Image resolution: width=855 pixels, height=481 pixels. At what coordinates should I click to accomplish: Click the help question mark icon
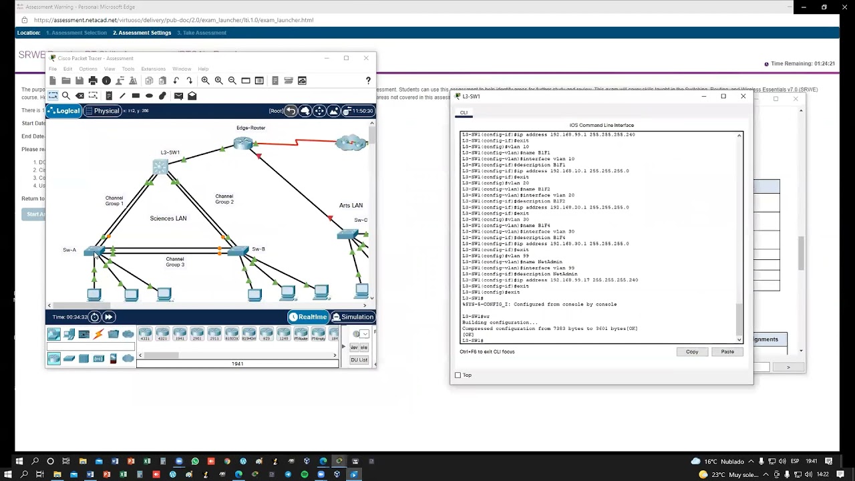(x=368, y=81)
